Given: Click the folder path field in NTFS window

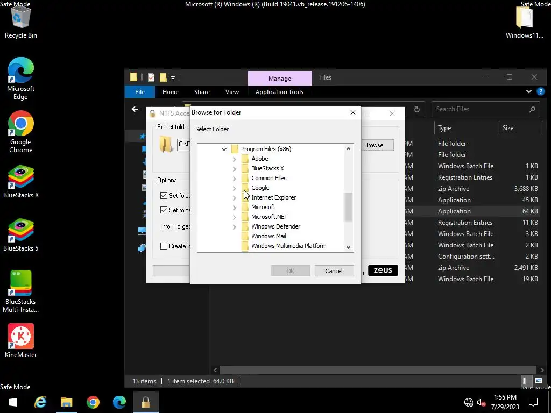Looking at the screenshot, I should coord(183,144).
